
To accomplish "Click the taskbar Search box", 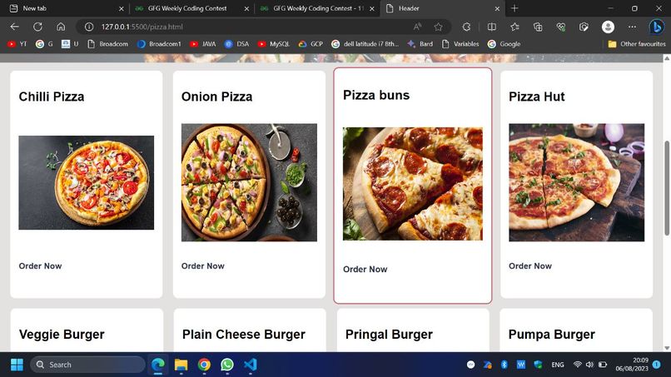I will pos(87,365).
